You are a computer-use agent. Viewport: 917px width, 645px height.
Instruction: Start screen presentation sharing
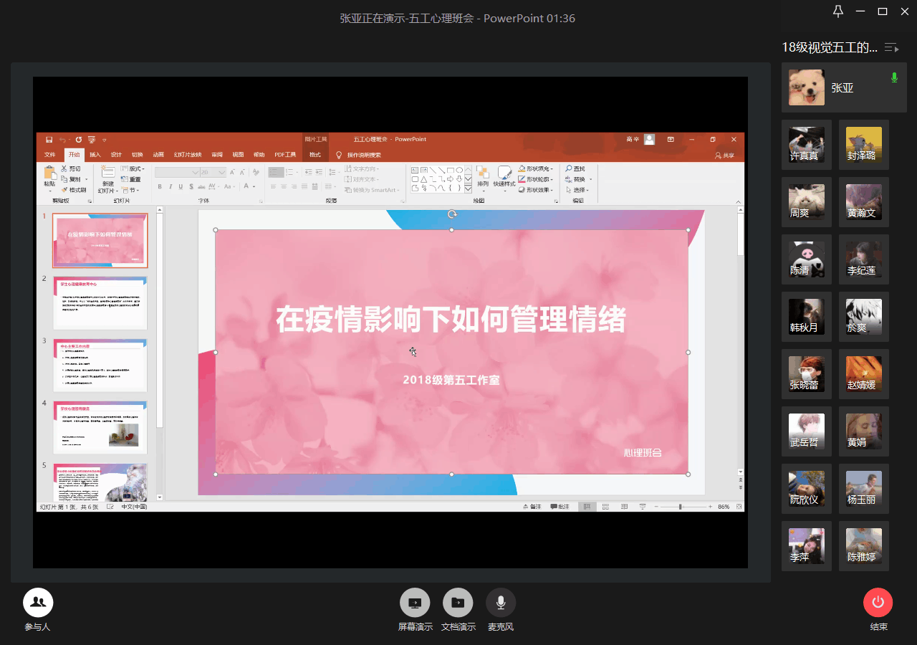click(415, 603)
